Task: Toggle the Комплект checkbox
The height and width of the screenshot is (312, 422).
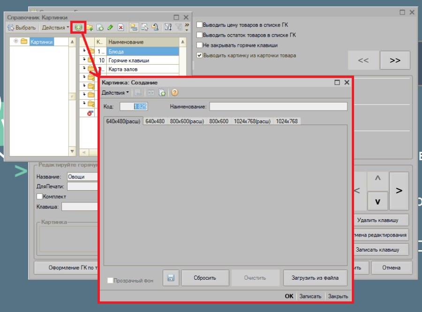Action: (x=39, y=197)
